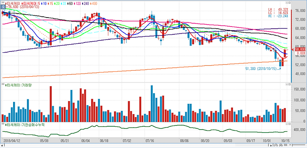
Task: Click the 0.00% change label under current price
Action: click(x=301, y=53)
